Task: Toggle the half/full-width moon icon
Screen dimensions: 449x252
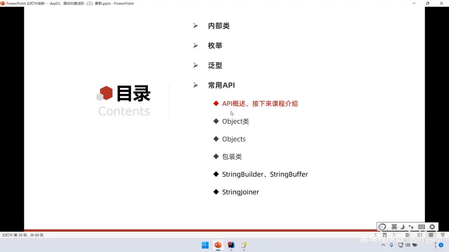Action: tap(403, 227)
